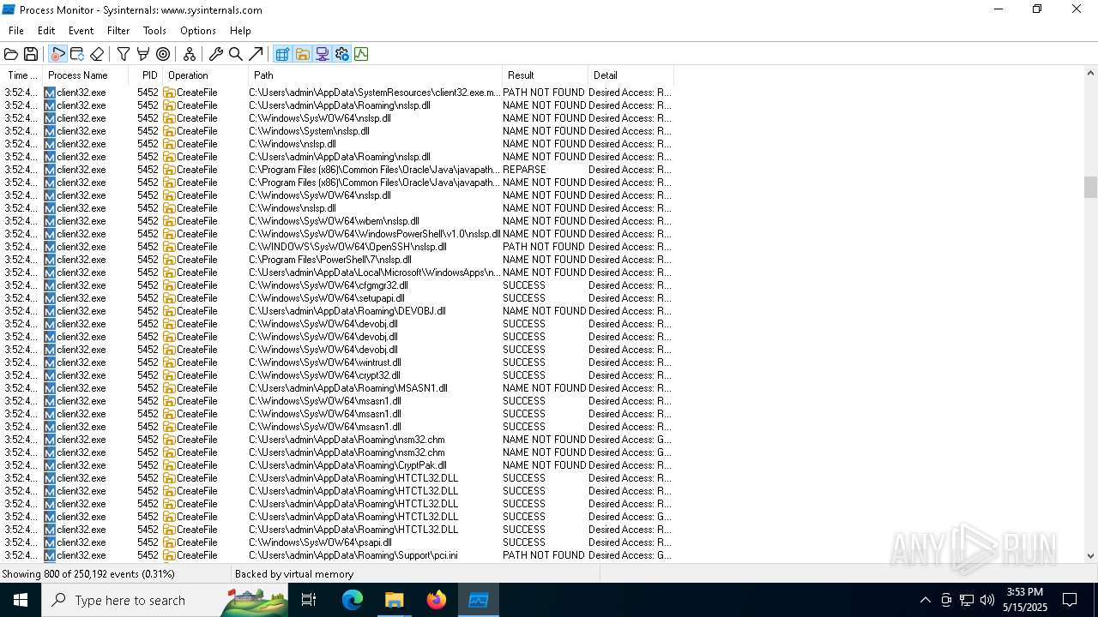Click the Operation column header

point(206,75)
